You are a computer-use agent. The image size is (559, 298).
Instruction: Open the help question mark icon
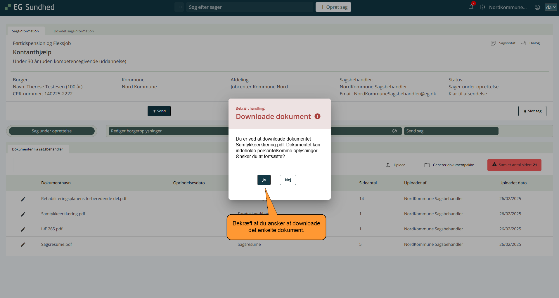click(x=482, y=7)
